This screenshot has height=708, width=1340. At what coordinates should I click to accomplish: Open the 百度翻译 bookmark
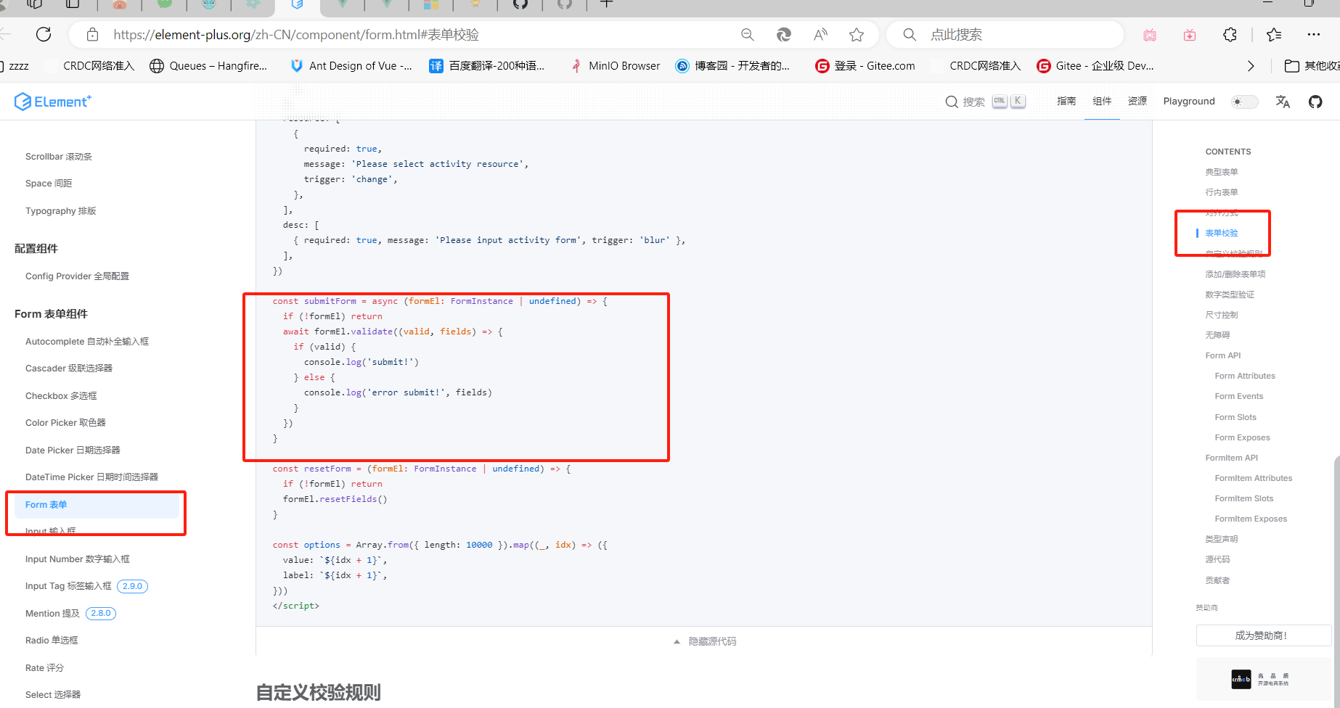point(486,66)
